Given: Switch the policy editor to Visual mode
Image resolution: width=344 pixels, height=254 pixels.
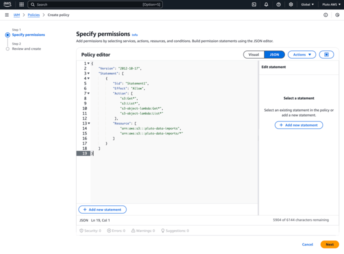Looking at the screenshot, I should point(253,54).
